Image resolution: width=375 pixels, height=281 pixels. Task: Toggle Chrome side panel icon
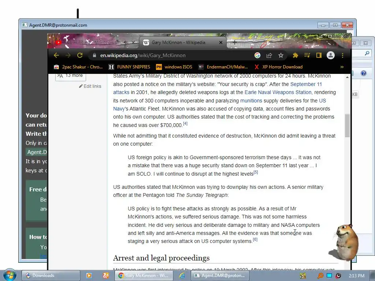pyautogui.click(x=319, y=56)
